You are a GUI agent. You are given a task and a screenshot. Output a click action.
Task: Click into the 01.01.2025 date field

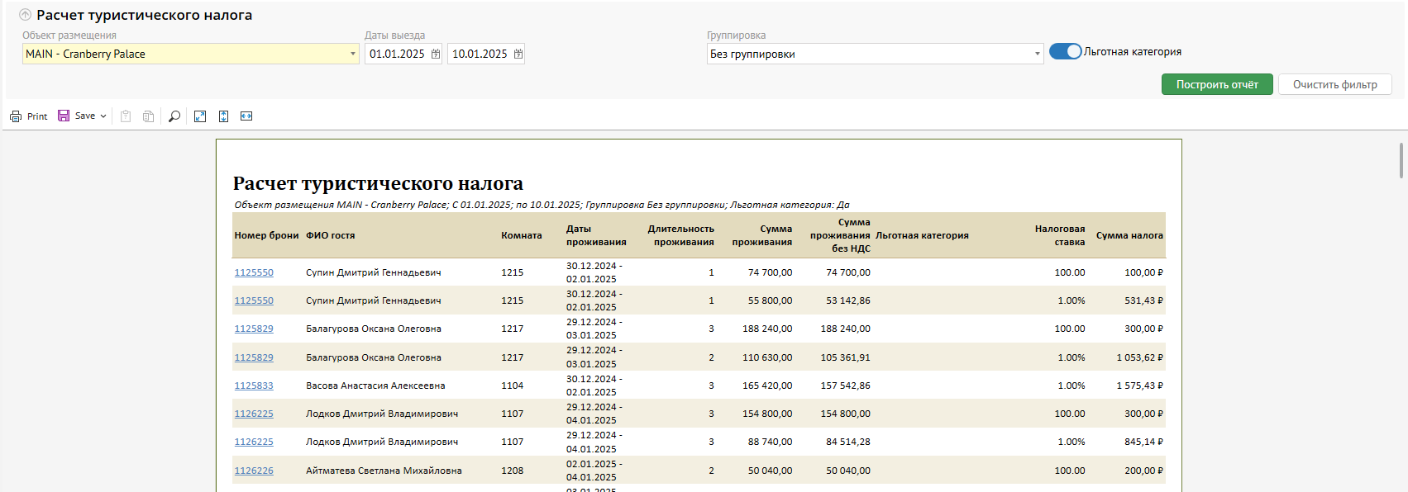397,54
